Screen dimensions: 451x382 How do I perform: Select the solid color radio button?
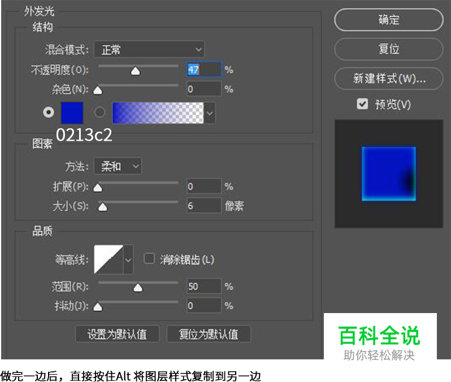point(49,112)
